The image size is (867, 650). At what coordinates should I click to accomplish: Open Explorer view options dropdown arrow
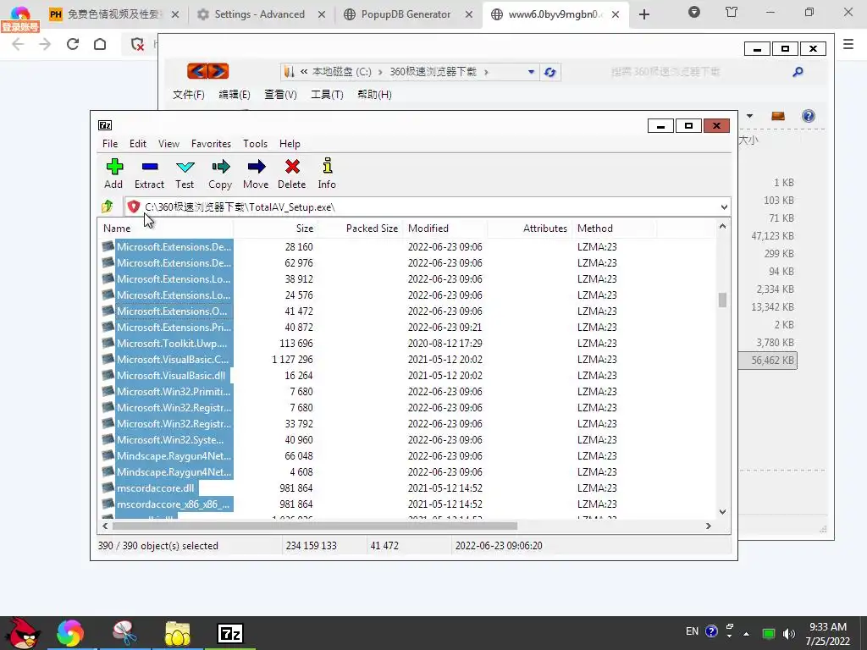750,116
